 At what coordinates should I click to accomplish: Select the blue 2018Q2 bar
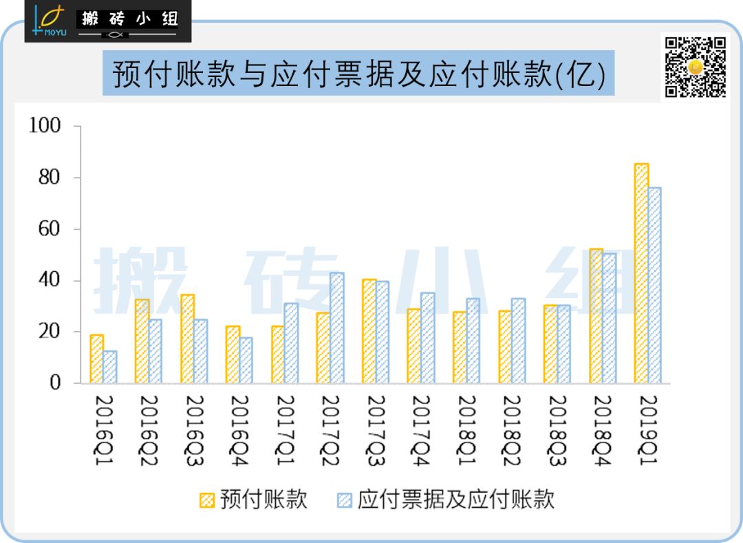click(x=519, y=341)
